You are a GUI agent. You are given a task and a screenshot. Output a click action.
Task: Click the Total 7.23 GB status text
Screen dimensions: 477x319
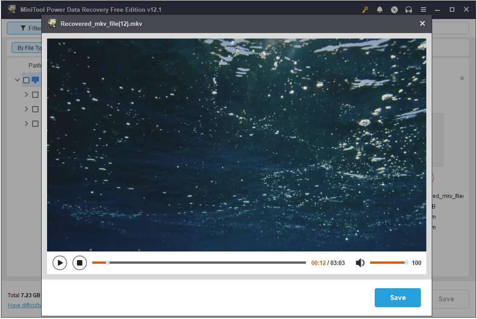click(x=24, y=295)
